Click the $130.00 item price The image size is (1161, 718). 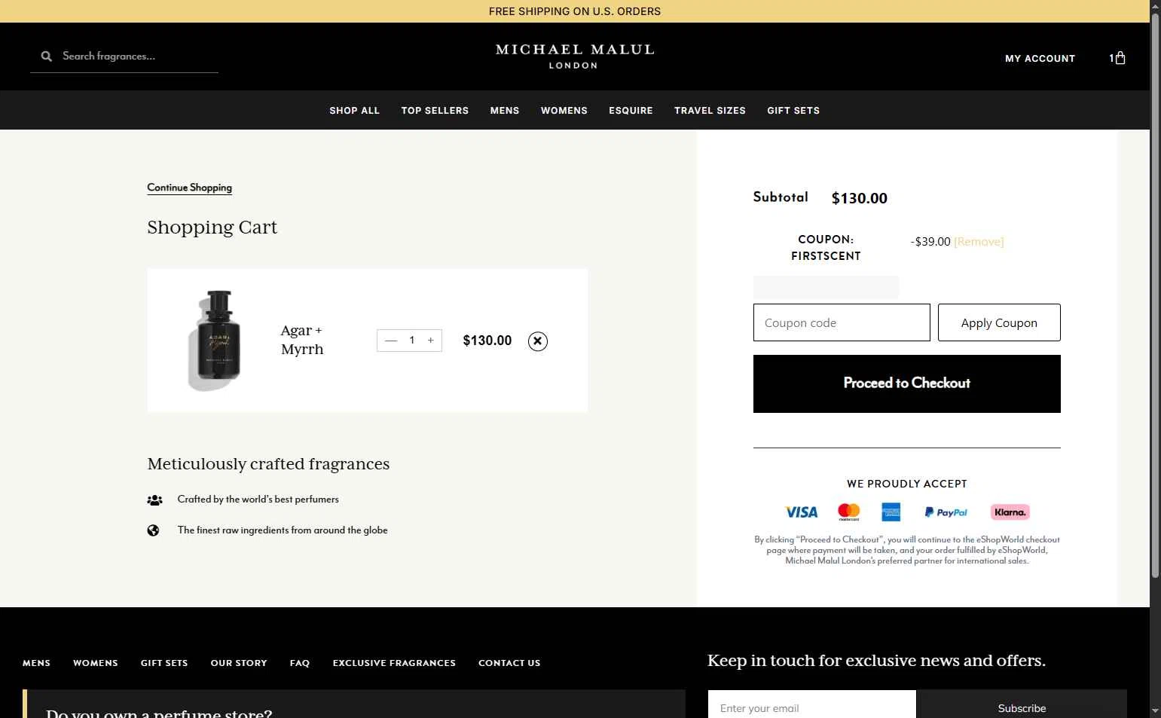click(487, 341)
